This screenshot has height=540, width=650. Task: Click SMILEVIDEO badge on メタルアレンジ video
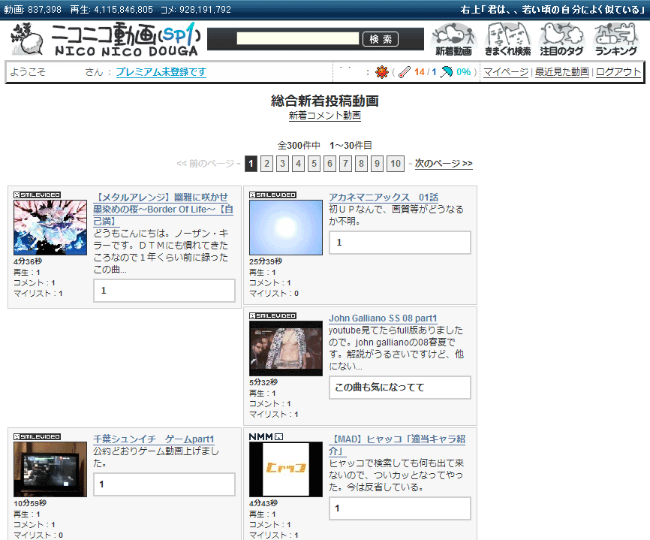tap(37, 195)
